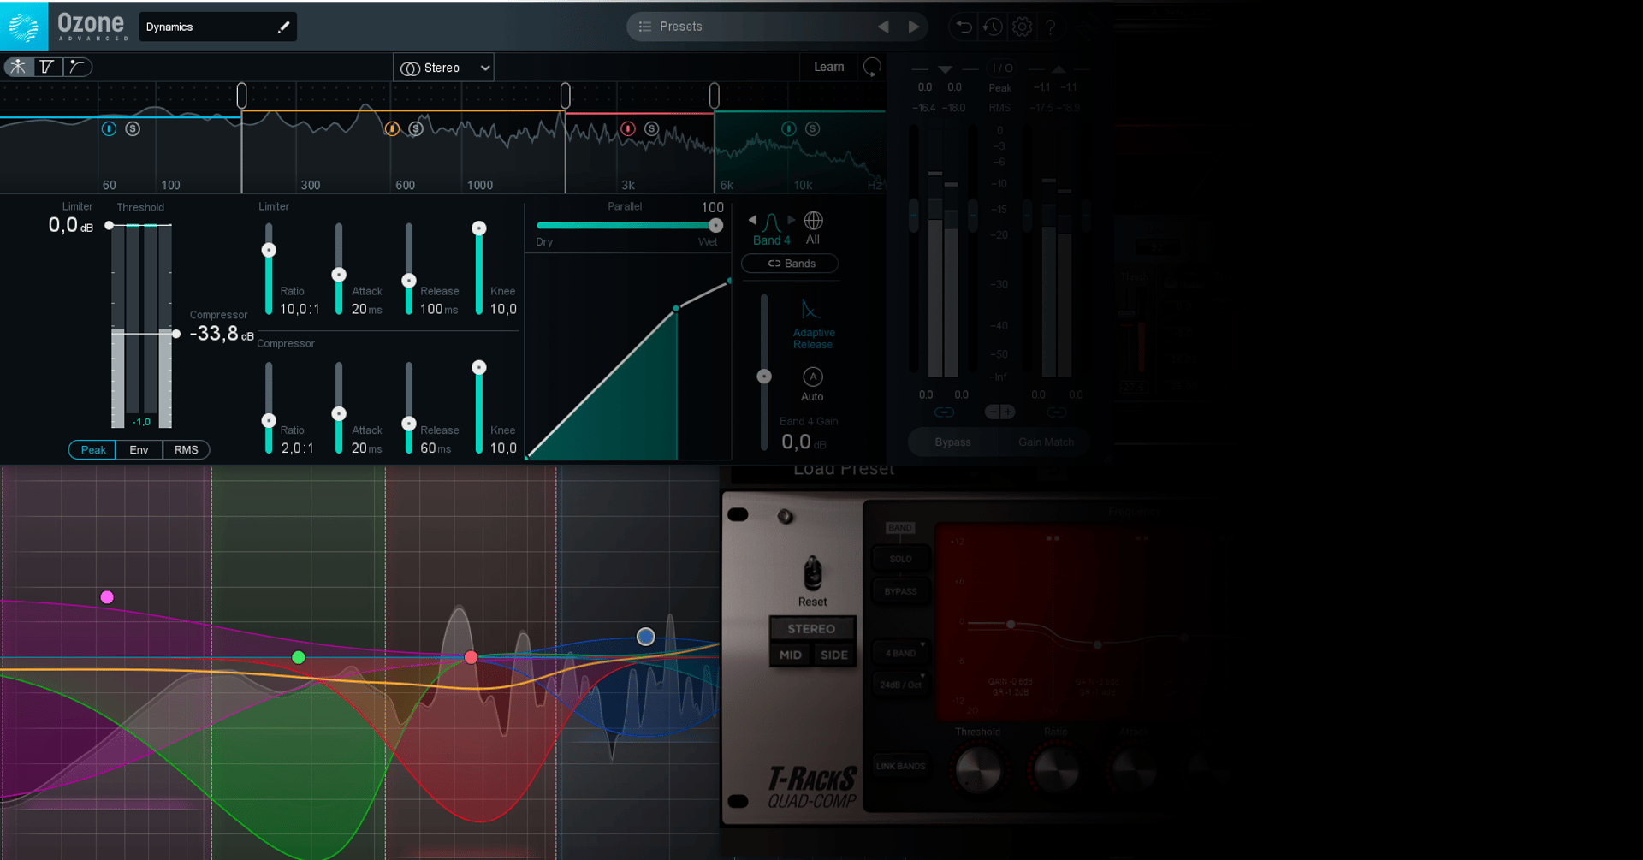Click the link Bands button
The width and height of the screenshot is (1643, 860).
[790, 264]
